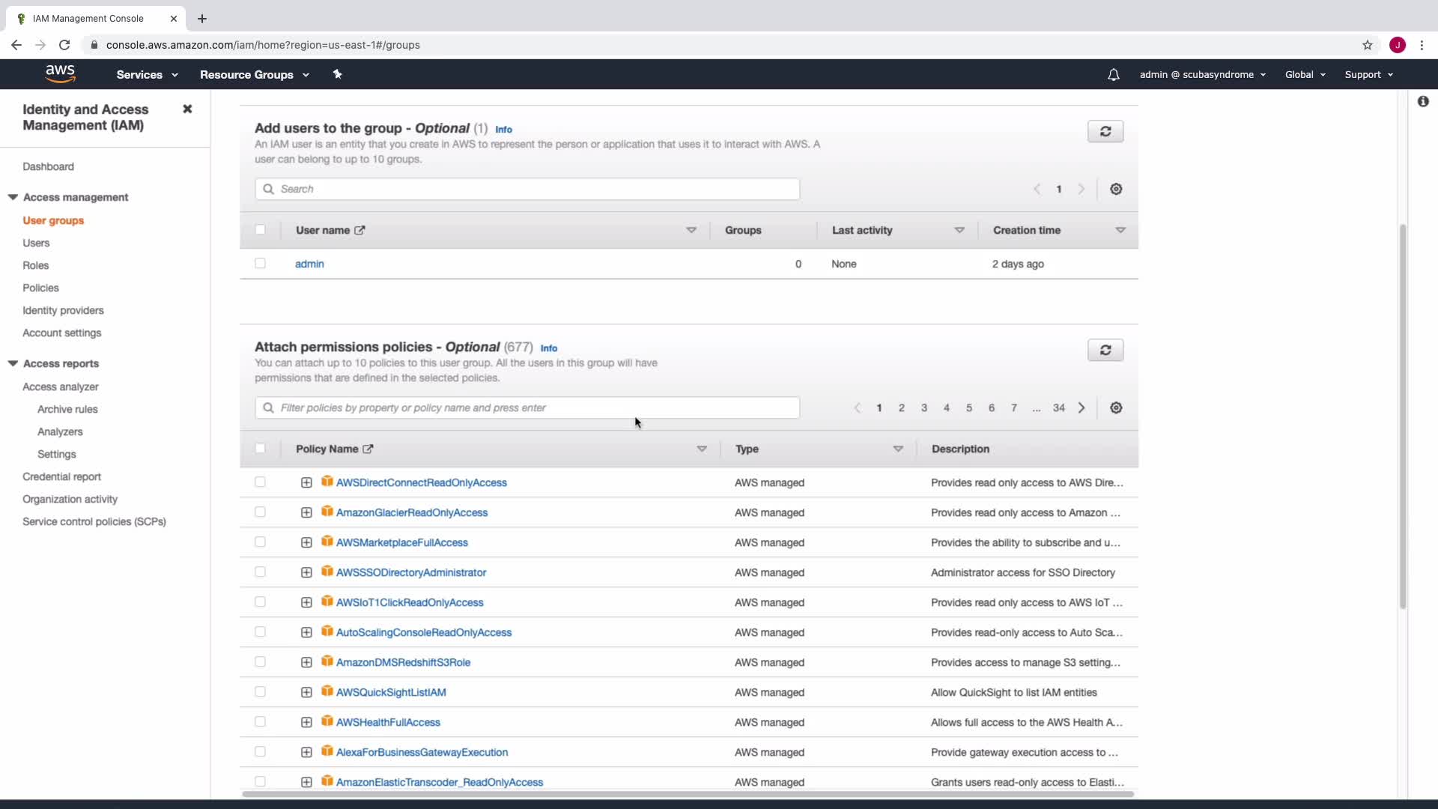The height and width of the screenshot is (809, 1438).
Task: Open the AWSHealthFullAccess policy link
Action: [388, 722]
